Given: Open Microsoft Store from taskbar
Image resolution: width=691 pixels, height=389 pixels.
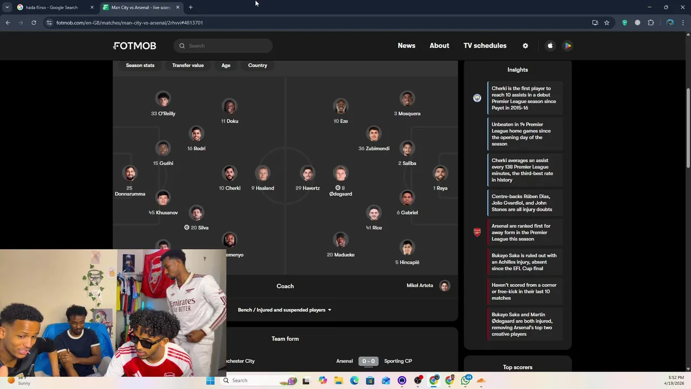Looking at the screenshot, I should pos(370,380).
